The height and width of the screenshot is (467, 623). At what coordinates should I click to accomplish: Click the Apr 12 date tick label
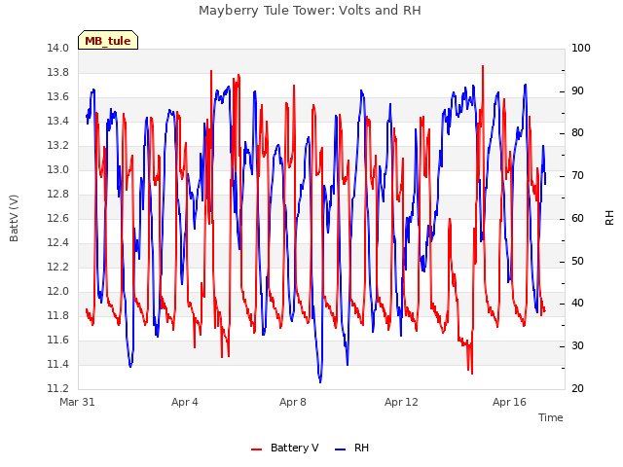(401, 402)
